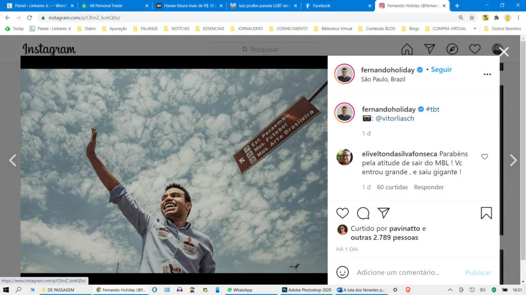Share the post with the paper plane icon
This screenshot has width=526, height=295.
coord(383,213)
